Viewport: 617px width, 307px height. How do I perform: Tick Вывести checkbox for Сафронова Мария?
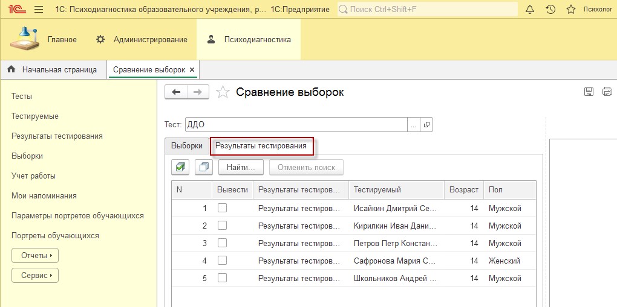223,261
